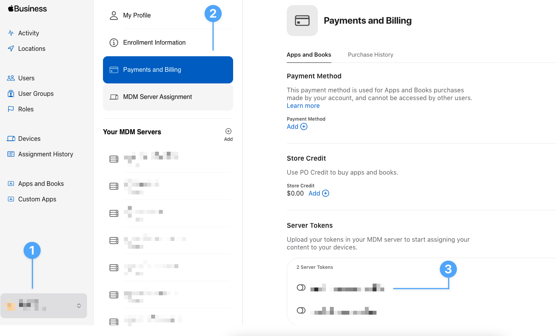Open Apps and Books sidebar icon
Image resolution: width=556 pixels, height=336 pixels.
coord(11,184)
